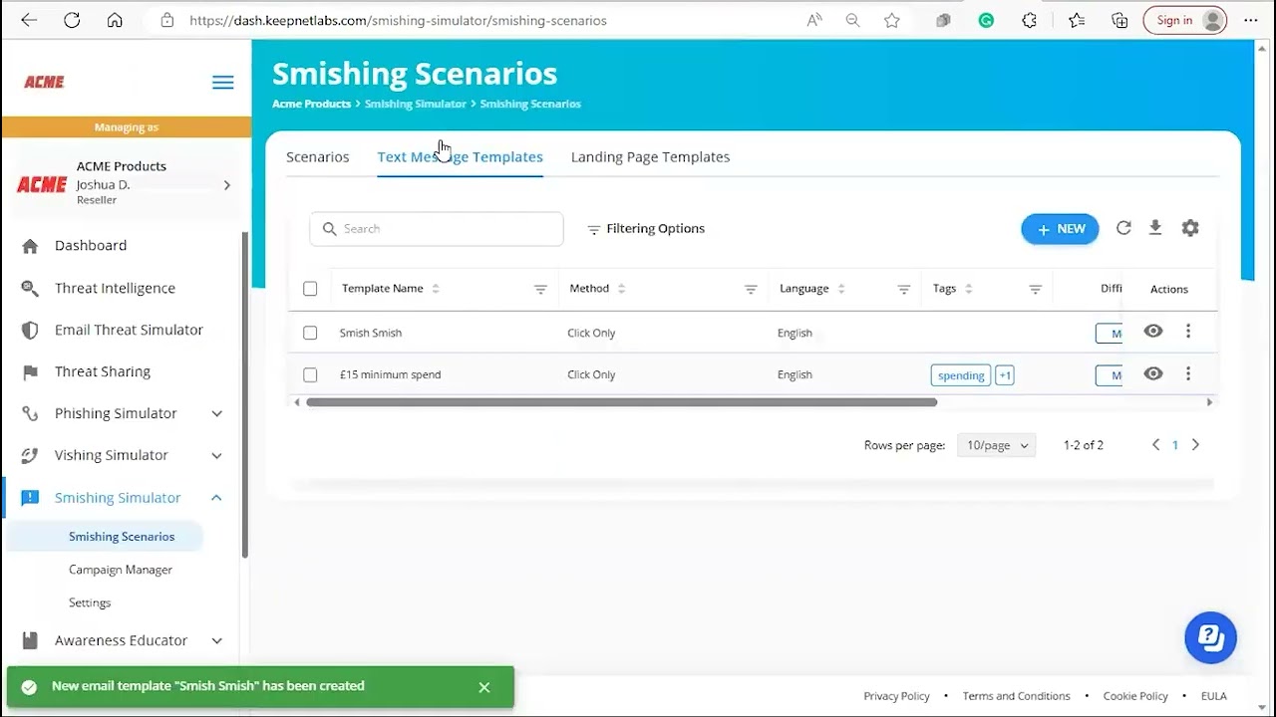Open more actions for Smish Smish
Image resolution: width=1276 pixels, height=717 pixels.
[1188, 332]
